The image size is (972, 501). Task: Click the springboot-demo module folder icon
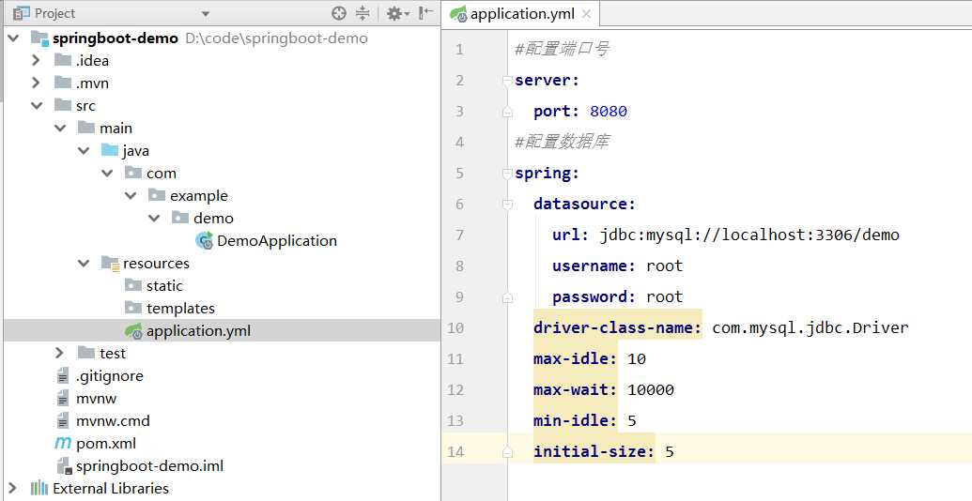39,38
